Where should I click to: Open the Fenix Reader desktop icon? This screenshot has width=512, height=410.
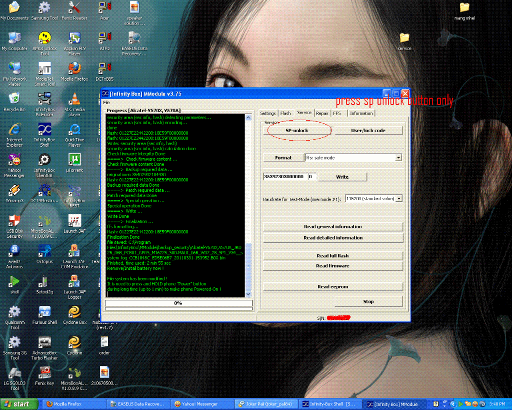(74, 8)
